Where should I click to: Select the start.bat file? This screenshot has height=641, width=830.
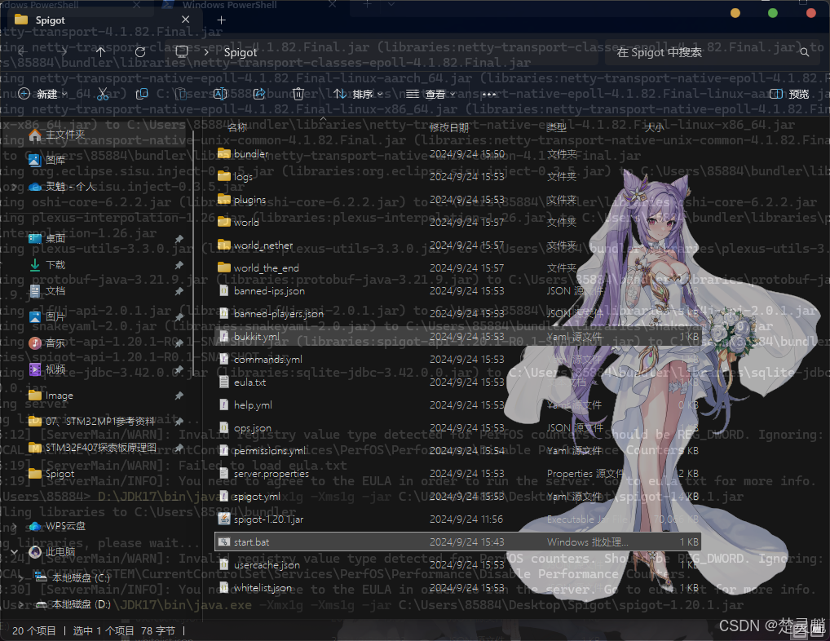click(x=457, y=542)
